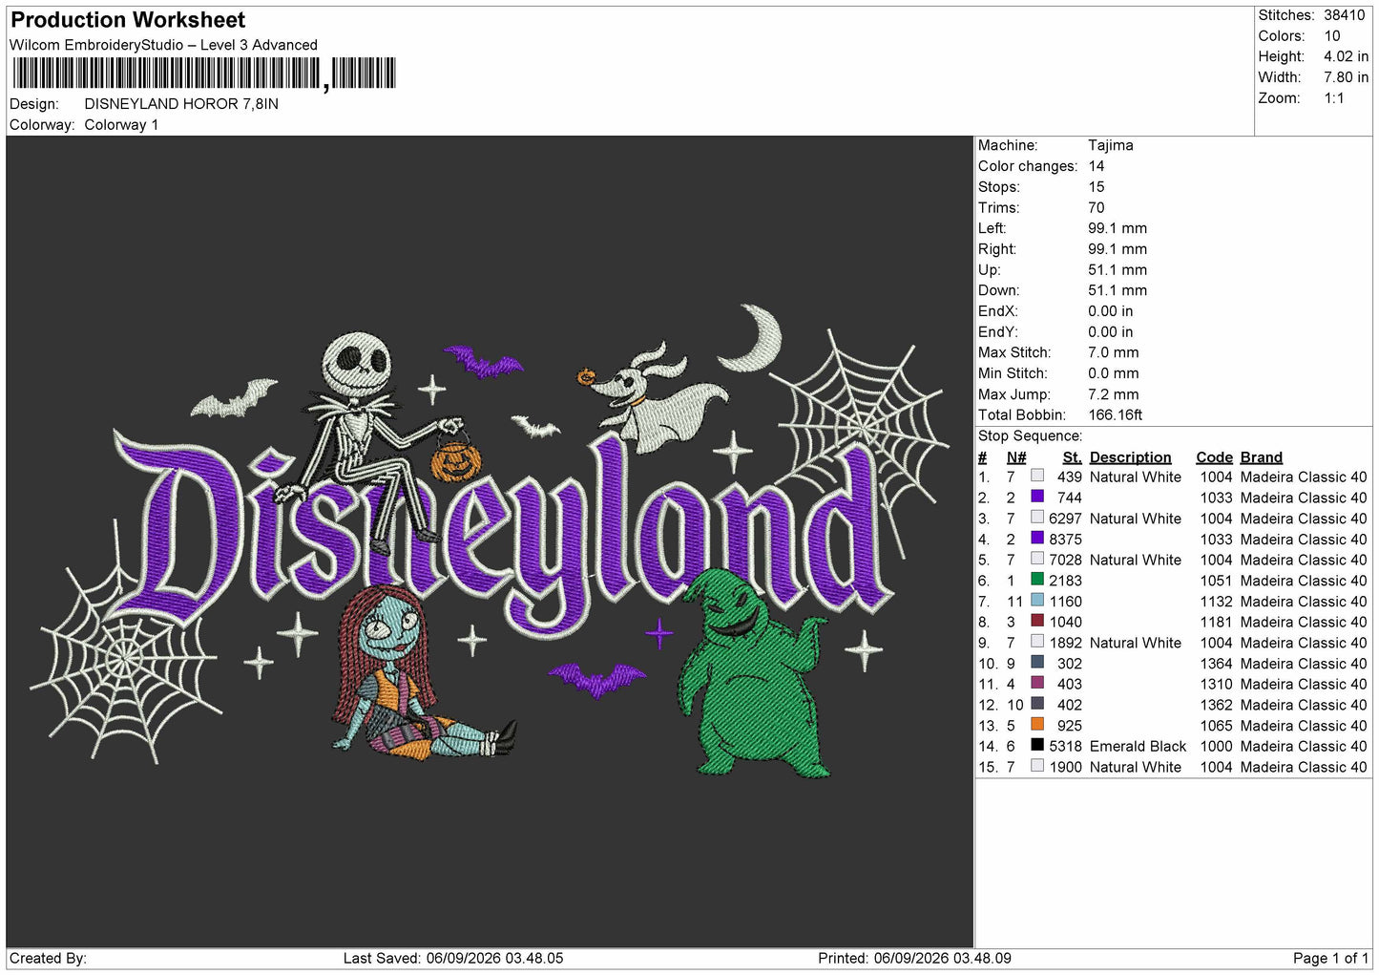Click the 'Last Saved' timestamp in footer
The height and width of the screenshot is (975, 1379).
pyautogui.click(x=453, y=958)
